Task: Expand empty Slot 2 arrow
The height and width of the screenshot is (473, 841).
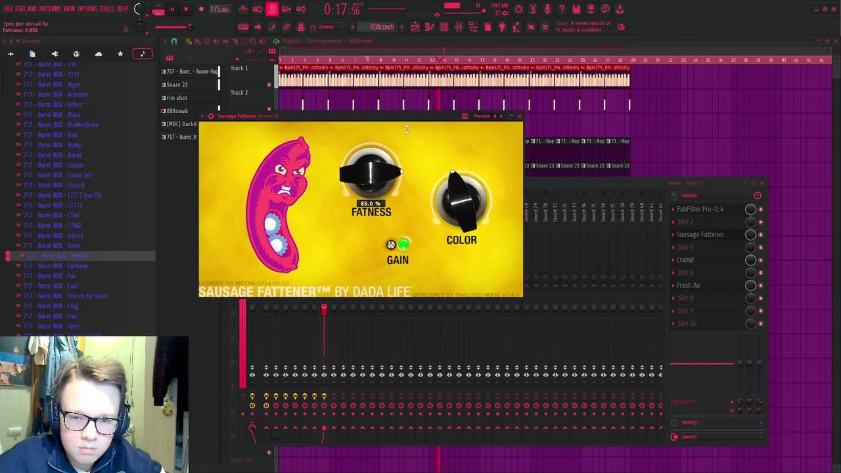Action: [673, 222]
